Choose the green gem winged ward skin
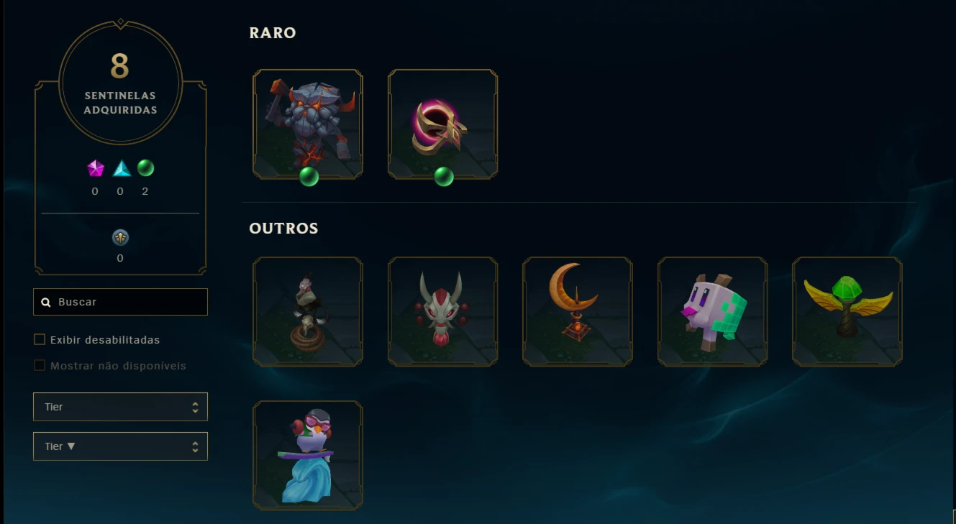 pyautogui.click(x=847, y=312)
